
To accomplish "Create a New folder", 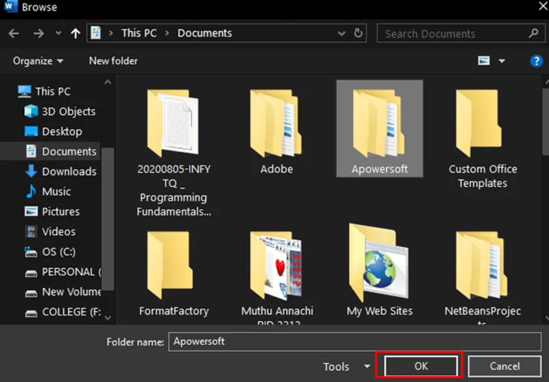I will (113, 61).
